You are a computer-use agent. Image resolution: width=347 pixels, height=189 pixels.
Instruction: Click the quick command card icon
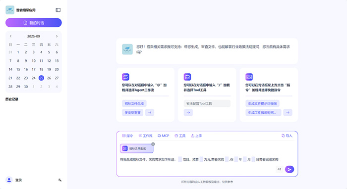coord(249,77)
